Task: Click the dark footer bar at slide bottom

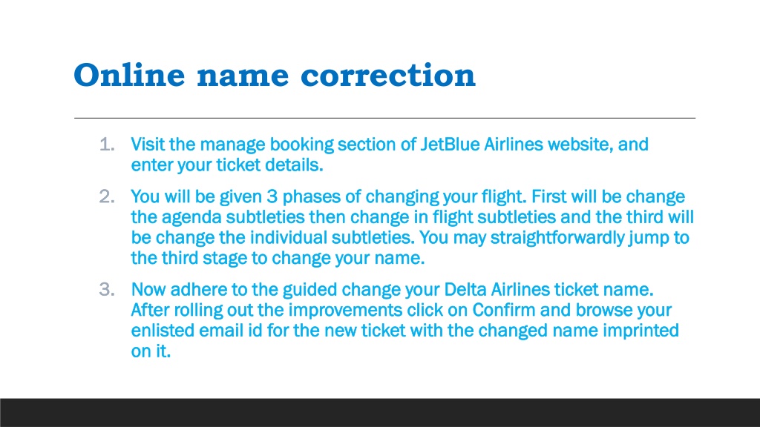Action: 380,412
